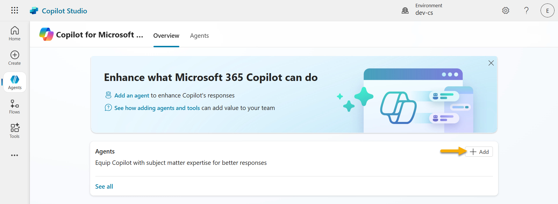
Task: Go to Home in the sidebar
Action: (x=15, y=34)
